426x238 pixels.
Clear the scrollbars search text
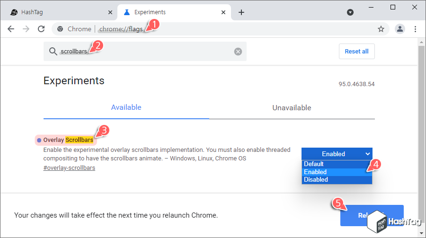[238, 52]
